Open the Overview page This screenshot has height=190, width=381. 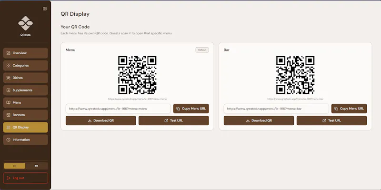point(26,53)
